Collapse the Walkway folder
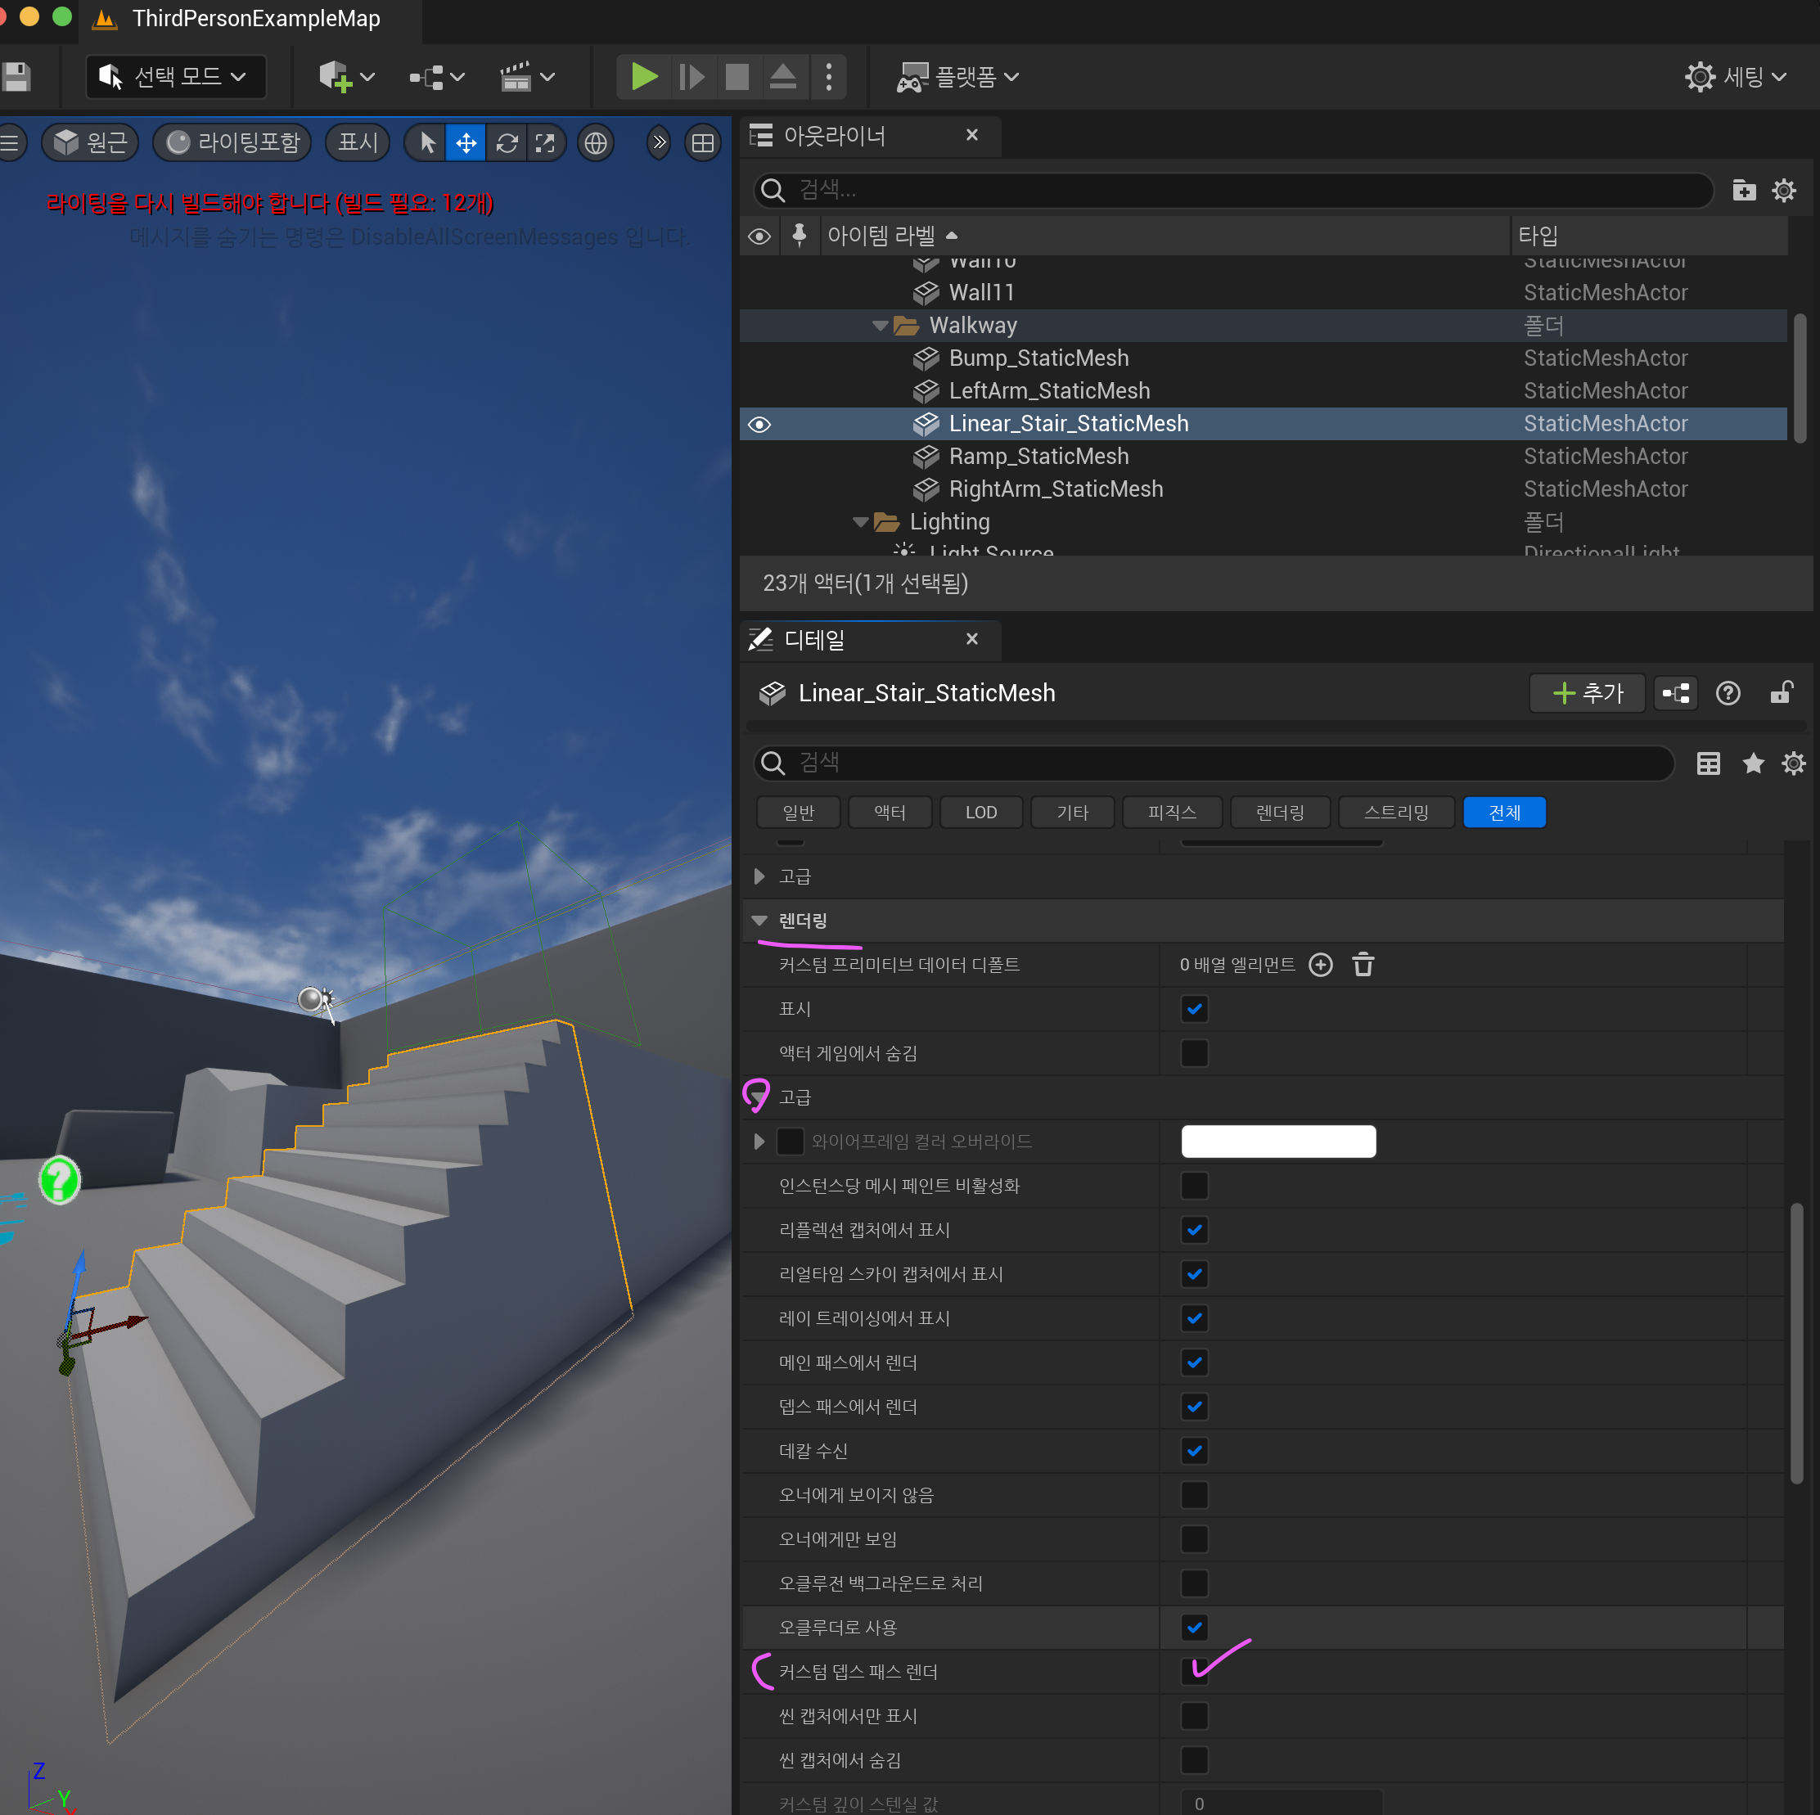The height and width of the screenshot is (1815, 1820). [x=880, y=326]
